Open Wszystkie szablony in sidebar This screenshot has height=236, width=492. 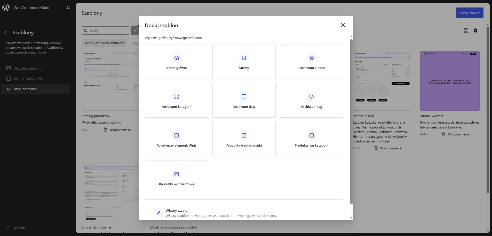[36, 68]
